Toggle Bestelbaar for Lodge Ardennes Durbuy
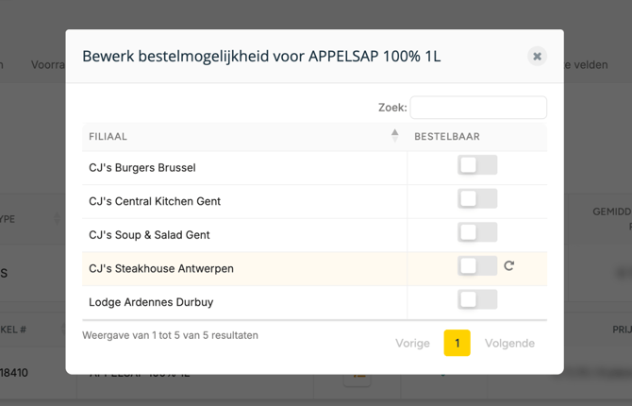Viewport: 632px width, 406px height. pyautogui.click(x=477, y=299)
